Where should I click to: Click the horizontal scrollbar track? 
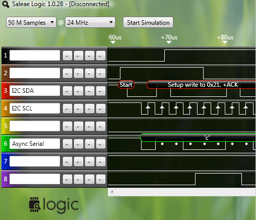point(182,192)
